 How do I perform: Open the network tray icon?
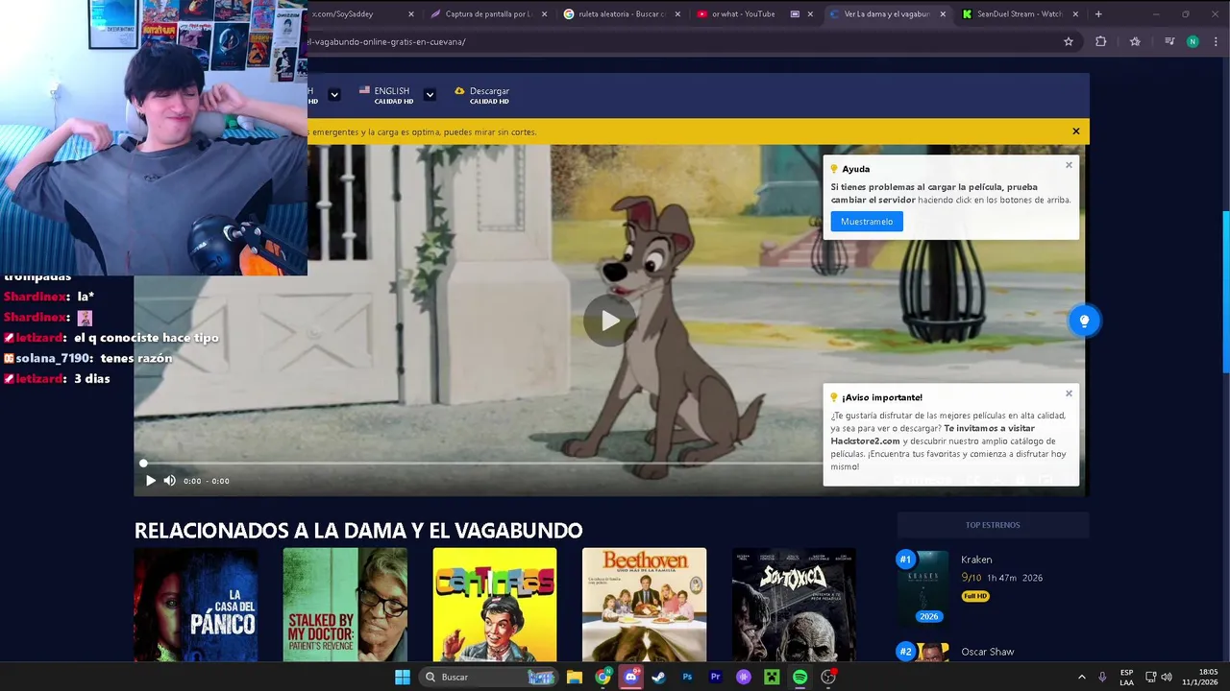[1150, 678]
